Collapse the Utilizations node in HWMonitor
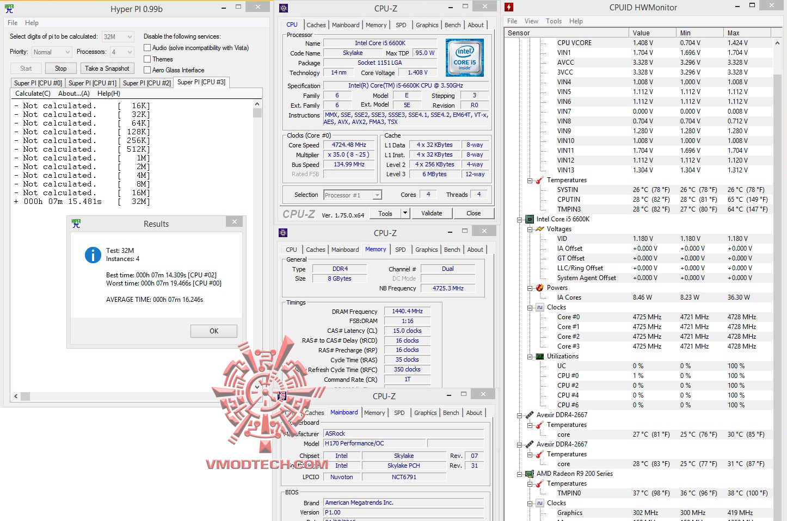This screenshot has height=521, width=787. point(530,357)
